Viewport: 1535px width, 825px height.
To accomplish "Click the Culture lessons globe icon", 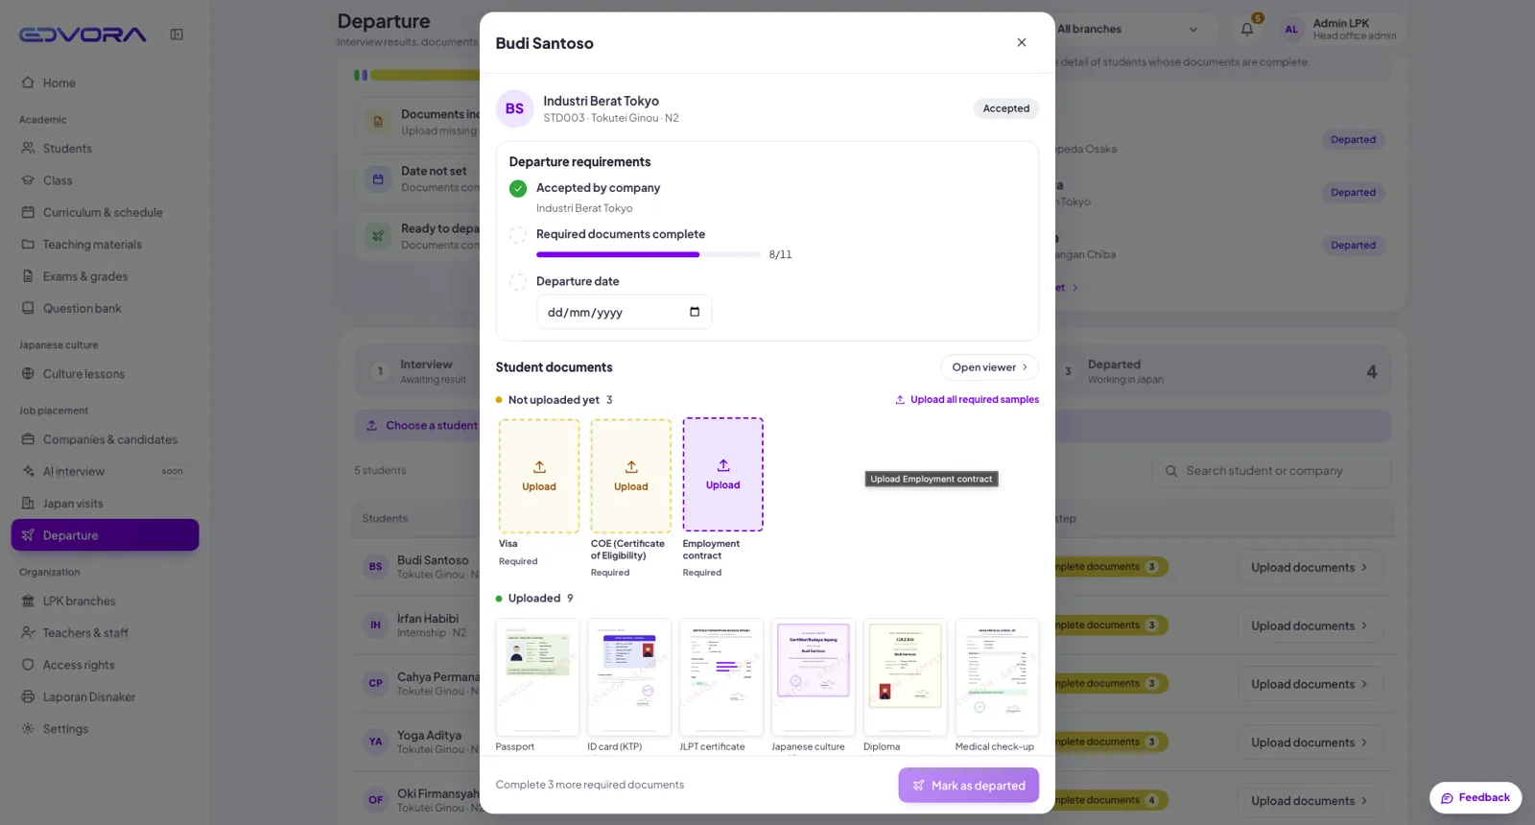I will [x=28, y=374].
